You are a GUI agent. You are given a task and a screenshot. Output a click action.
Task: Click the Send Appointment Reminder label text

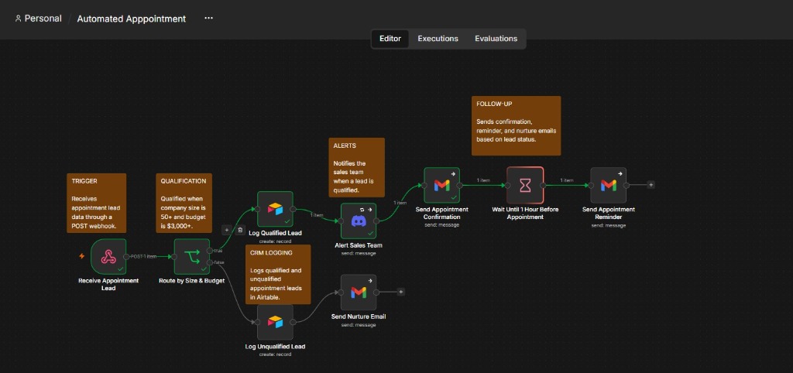point(609,213)
